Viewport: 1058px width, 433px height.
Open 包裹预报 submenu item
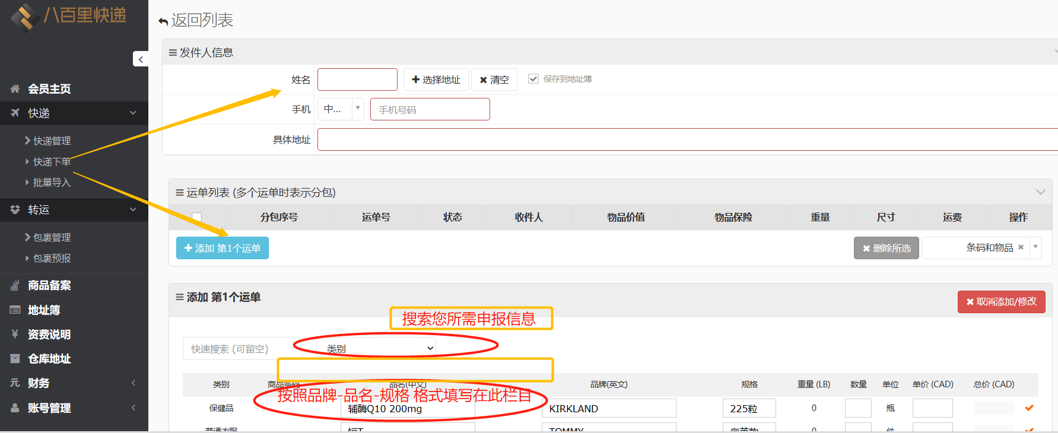click(52, 258)
